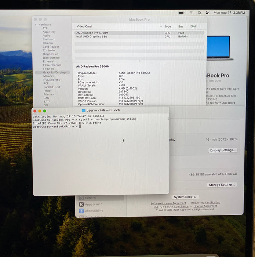
Task: Open the License Agreement link
Action: (205, 206)
